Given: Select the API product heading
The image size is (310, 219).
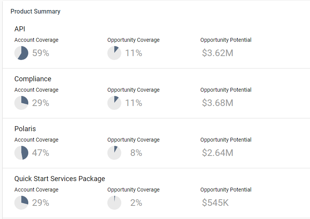Looking at the screenshot, I should tap(20, 29).
